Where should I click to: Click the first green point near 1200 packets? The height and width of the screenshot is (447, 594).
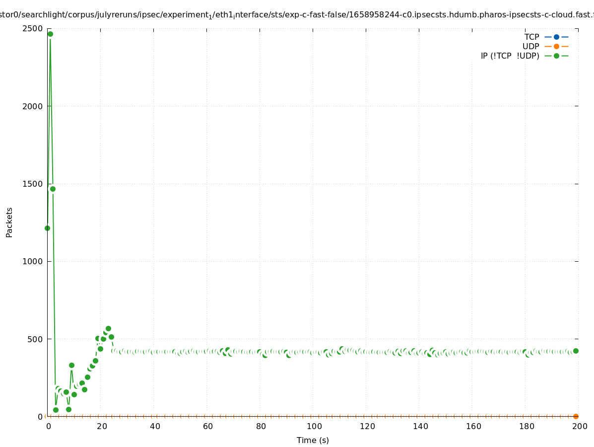coord(47,228)
